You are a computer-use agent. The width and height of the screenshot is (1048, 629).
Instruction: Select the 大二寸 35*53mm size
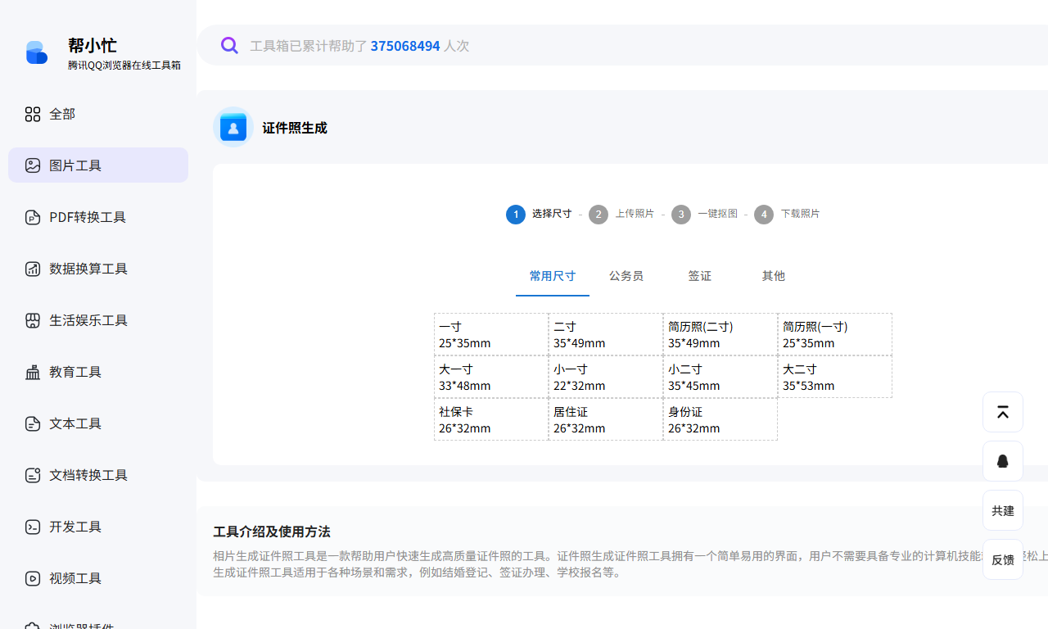point(835,377)
